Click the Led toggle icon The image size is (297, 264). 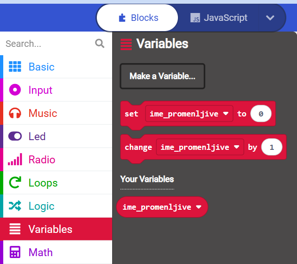coord(15,136)
